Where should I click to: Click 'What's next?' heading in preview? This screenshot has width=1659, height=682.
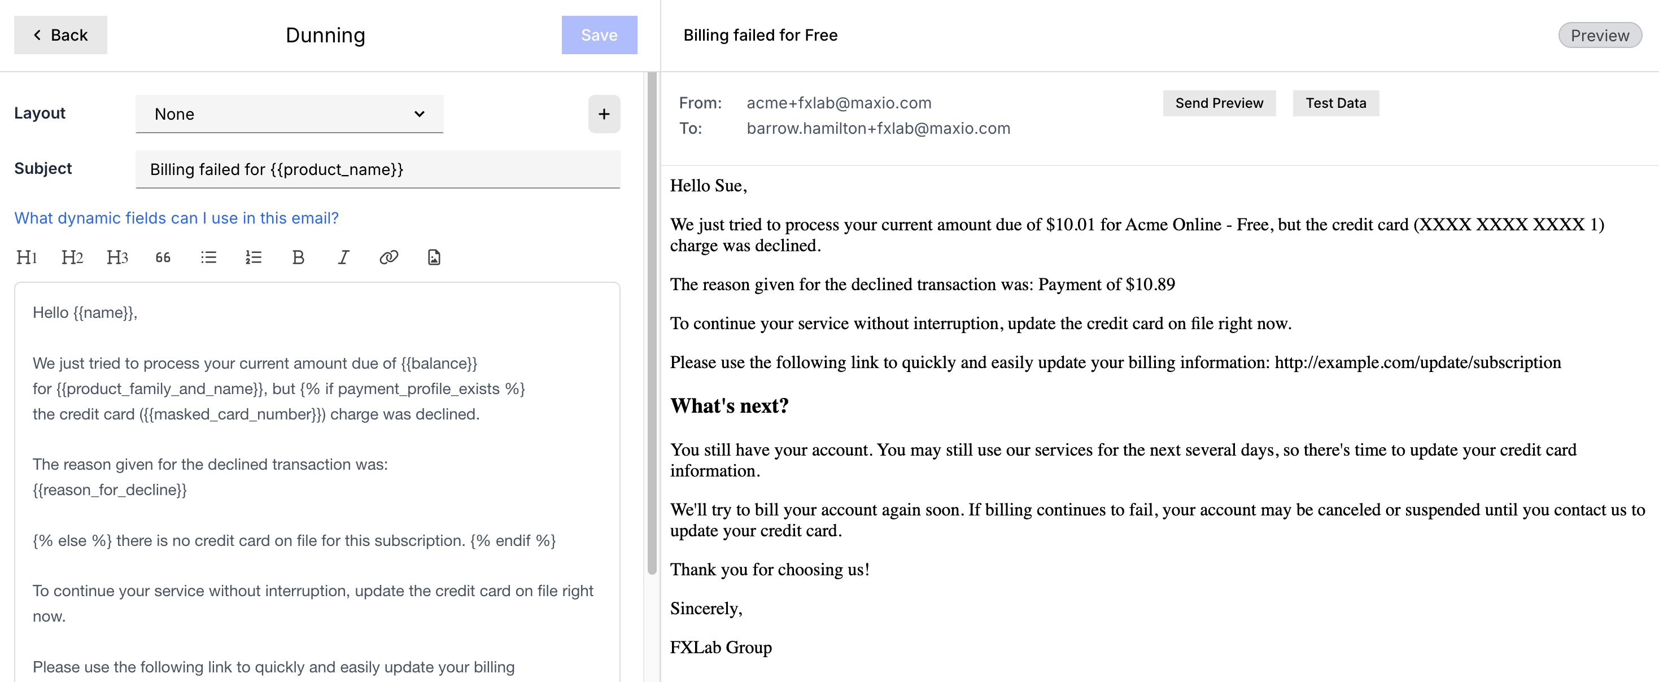pyautogui.click(x=729, y=406)
